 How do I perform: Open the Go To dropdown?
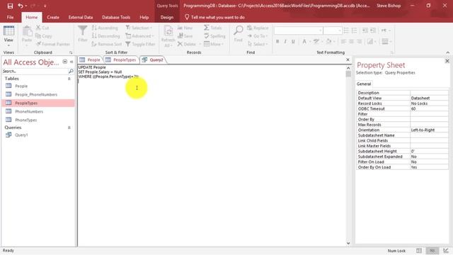click(x=257, y=36)
